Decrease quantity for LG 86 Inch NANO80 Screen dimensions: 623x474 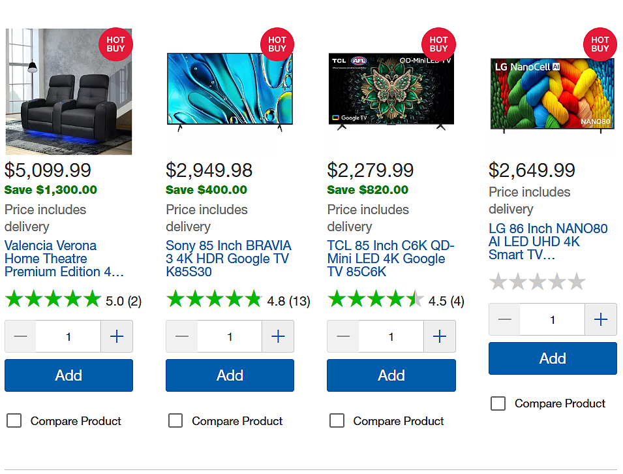(x=505, y=319)
